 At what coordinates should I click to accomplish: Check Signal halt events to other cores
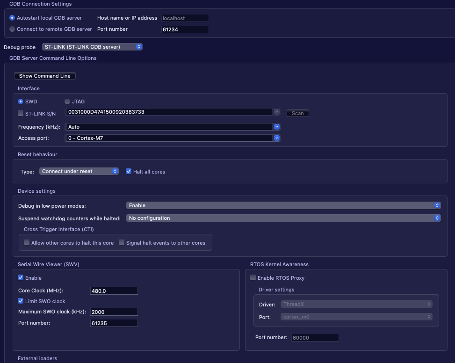(x=122, y=242)
